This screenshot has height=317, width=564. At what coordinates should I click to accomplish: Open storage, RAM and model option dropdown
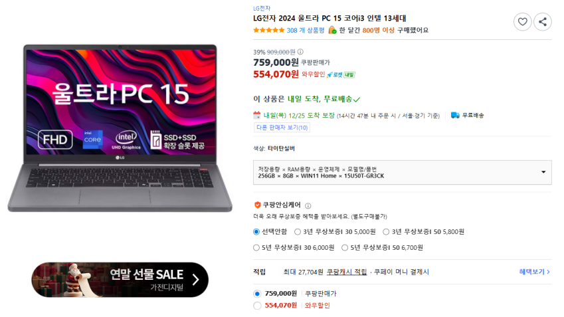point(402,172)
